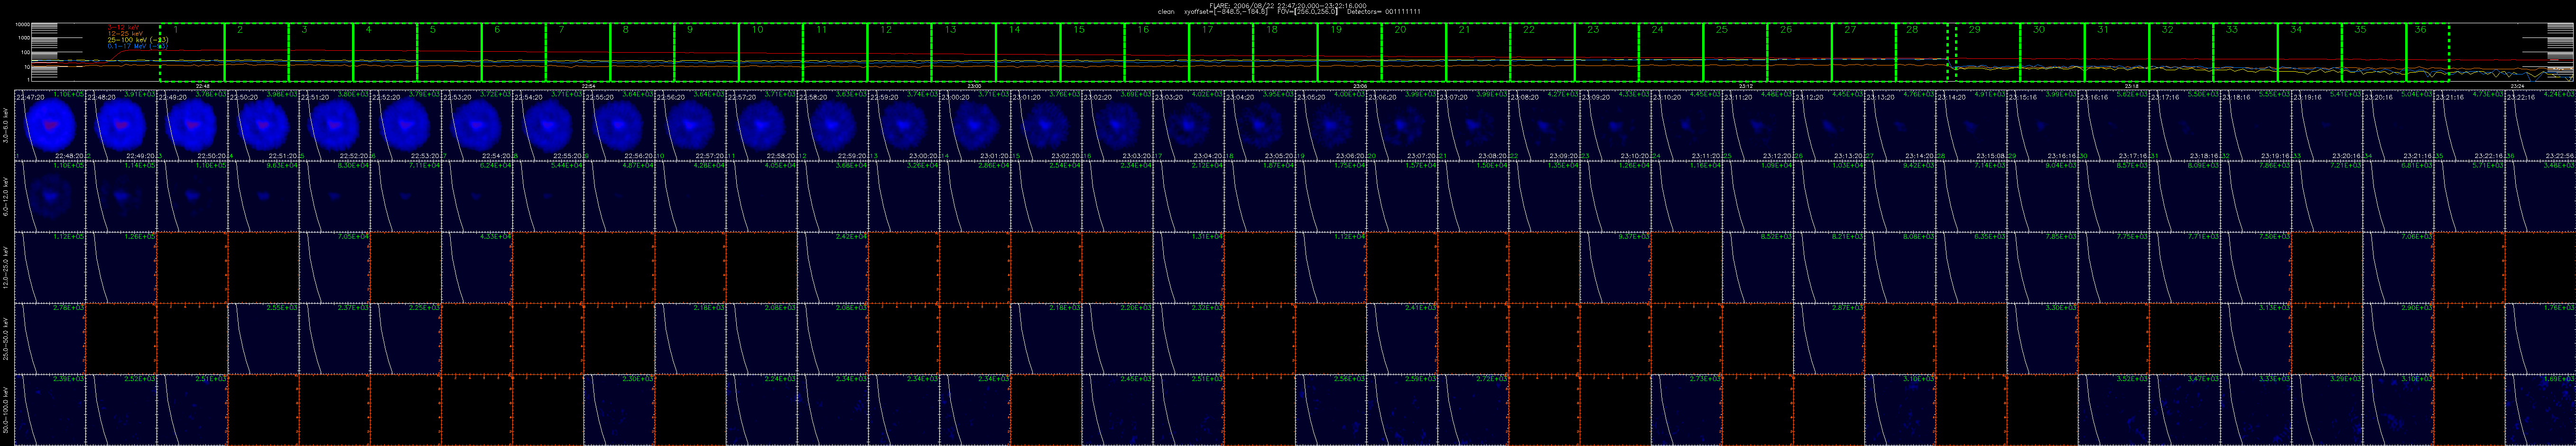Select time interval 9 on the lightcurve
Viewport: 2576px width, 446px height.
[x=706, y=53]
